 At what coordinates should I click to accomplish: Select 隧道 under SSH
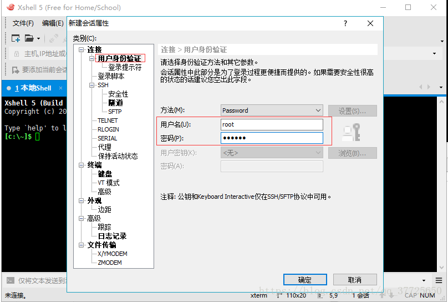point(116,103)
